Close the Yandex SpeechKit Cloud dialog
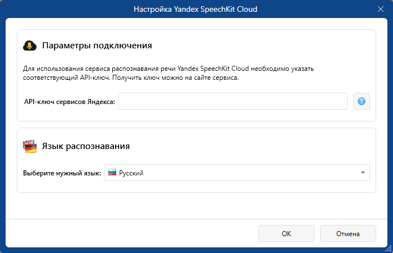Screen dimensions: 393x253 click(381, 10)
